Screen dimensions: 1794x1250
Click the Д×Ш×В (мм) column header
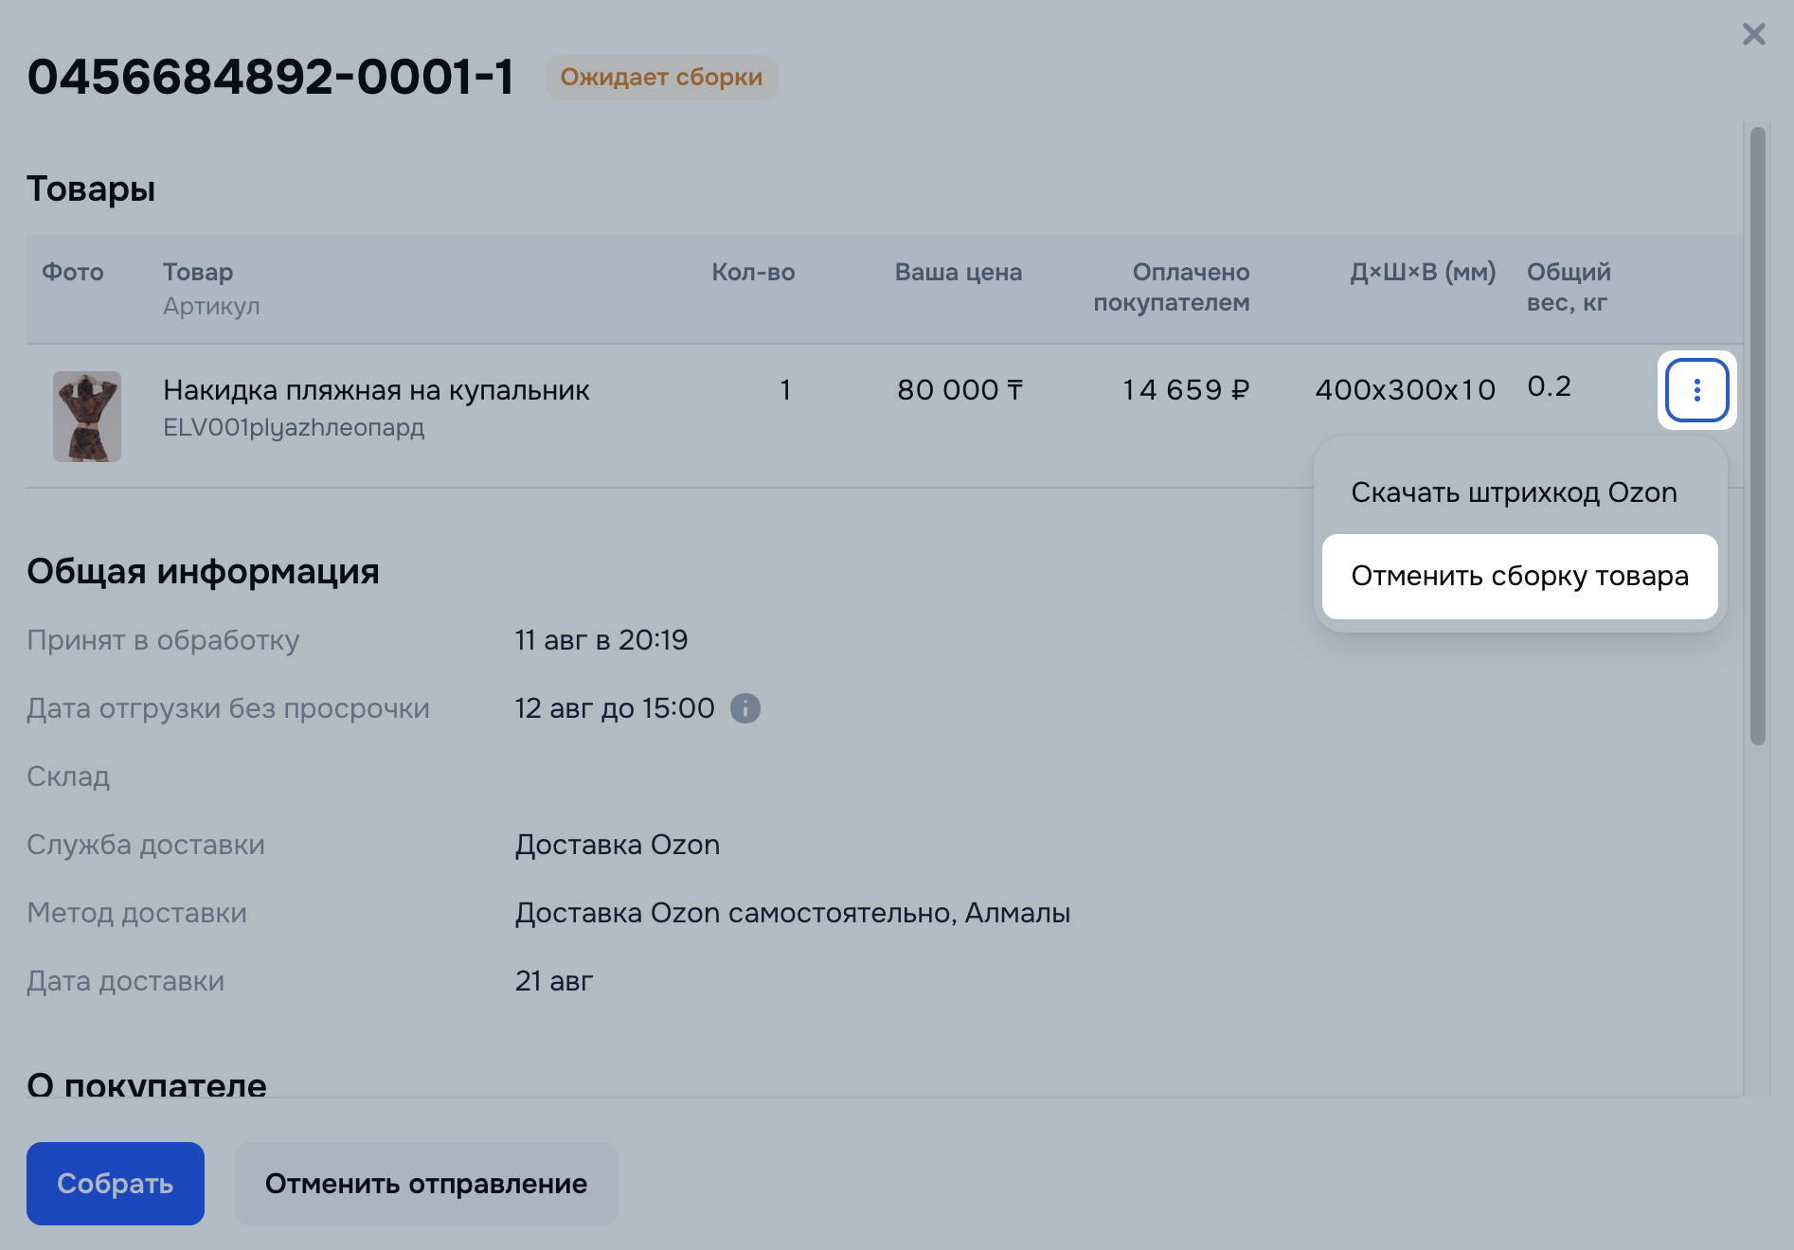(1423, 273)
